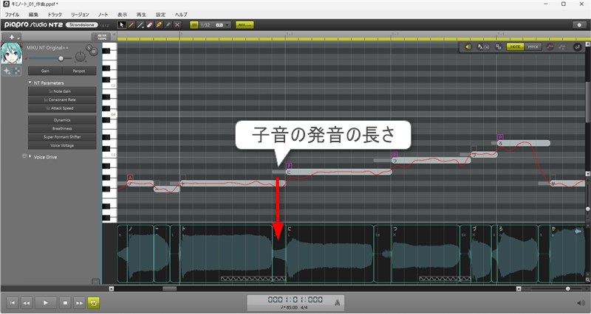Switch to PITCH edit mode

533,47
